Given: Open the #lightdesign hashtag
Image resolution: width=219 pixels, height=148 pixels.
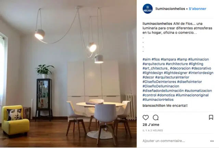Looking at the screenshot, I should [x=153, y=73].
